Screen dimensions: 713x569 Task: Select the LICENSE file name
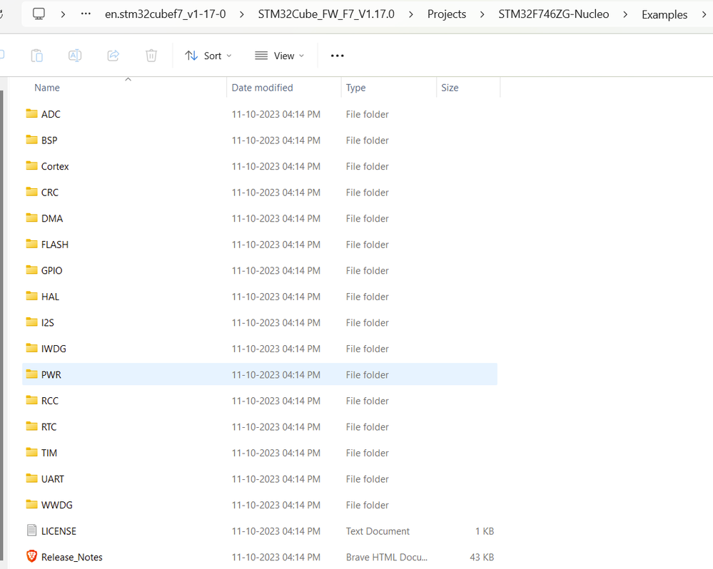point(59,531)
